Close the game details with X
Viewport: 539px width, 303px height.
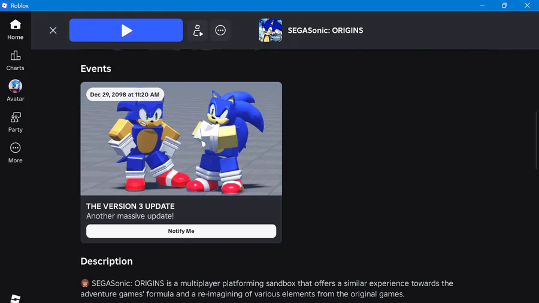(x=53, y=30)
